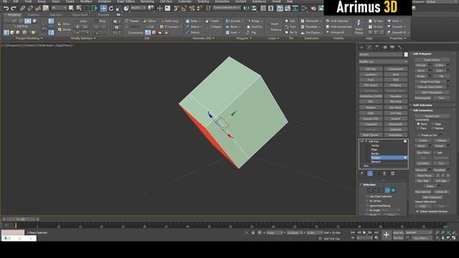
Task: Toggle Use Stack Selection checkbox
Action: coord(367,196)
